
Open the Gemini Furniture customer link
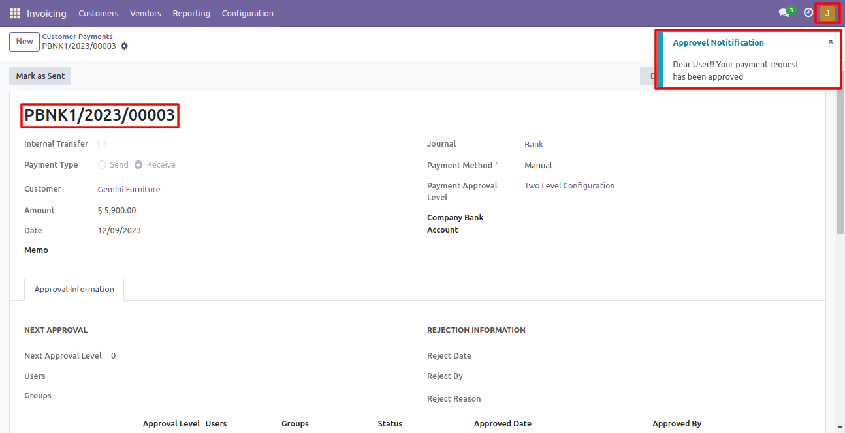coord(129,189)
